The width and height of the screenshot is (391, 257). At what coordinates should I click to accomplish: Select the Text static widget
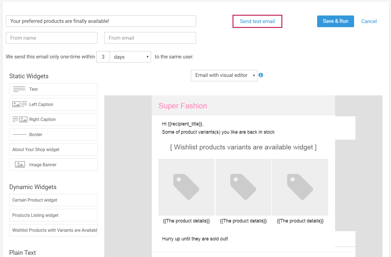pyautogui.click(x=53, y=89)
